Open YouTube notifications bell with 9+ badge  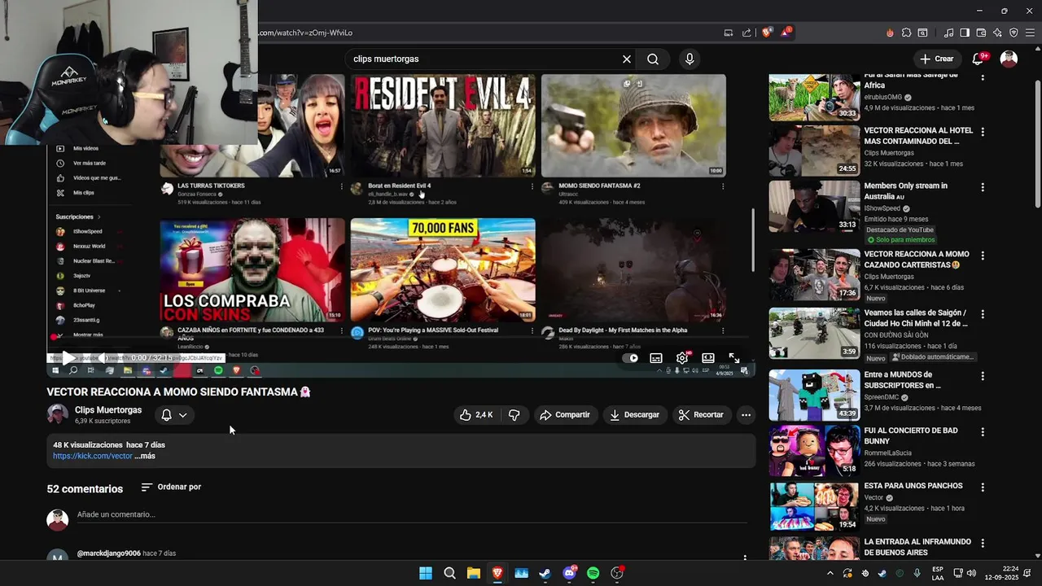pos(979,59)
